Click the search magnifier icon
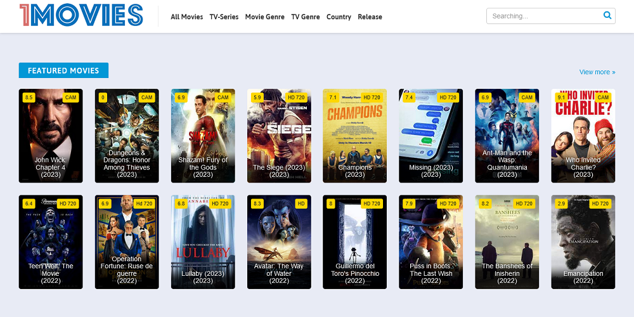The width and height of the screenshot is (634, 317). [607, 15]
